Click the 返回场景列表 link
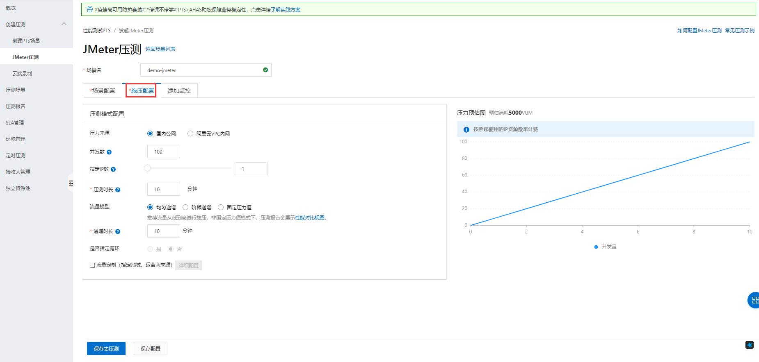 [160, 49]
